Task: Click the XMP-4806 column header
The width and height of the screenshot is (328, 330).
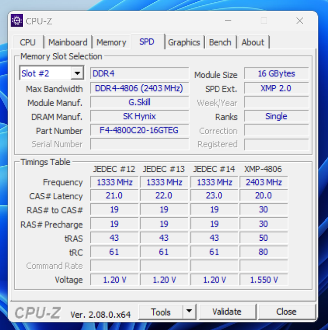Action: (263, 169)
